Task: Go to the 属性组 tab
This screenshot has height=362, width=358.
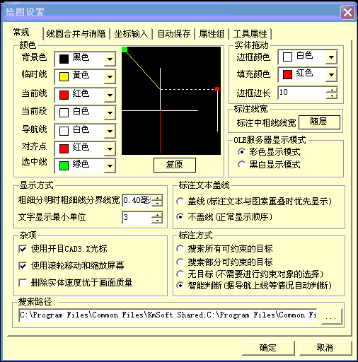Action: click(x=212, y=34)
